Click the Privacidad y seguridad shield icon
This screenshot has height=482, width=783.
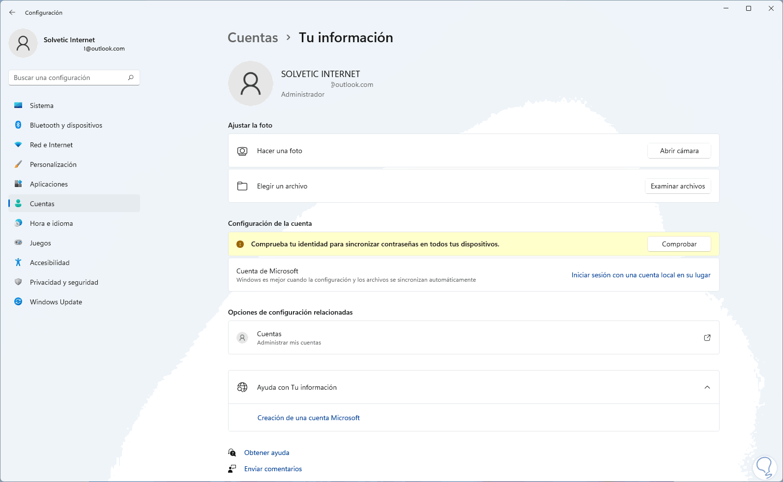click(18, 282)
